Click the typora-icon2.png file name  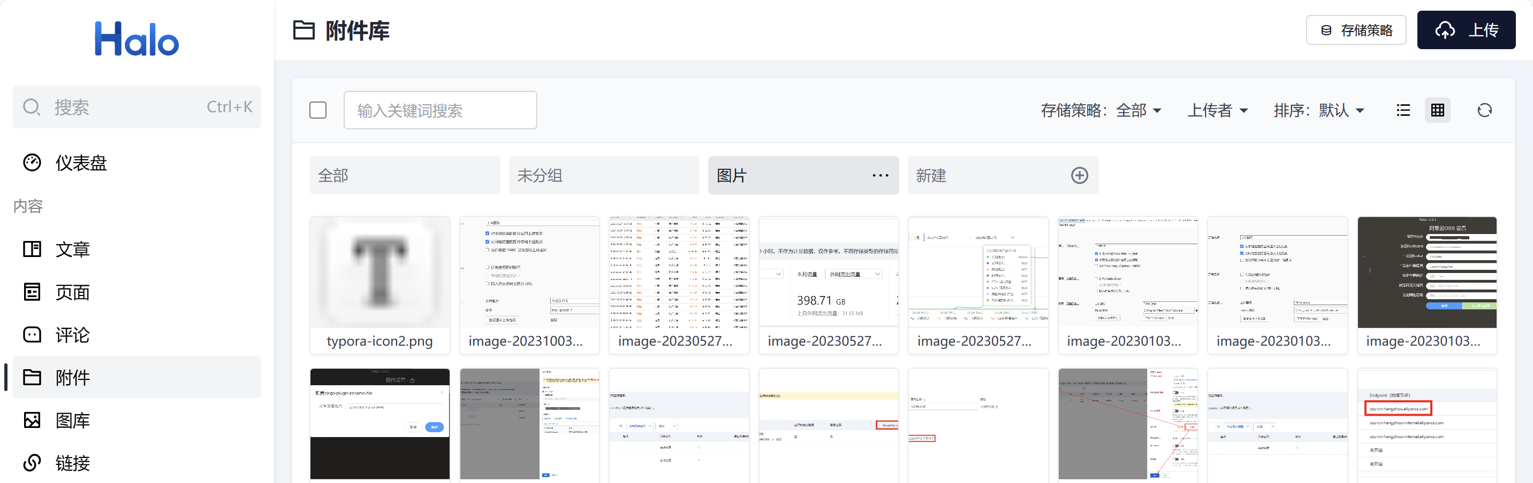click(x=380, y=341)
